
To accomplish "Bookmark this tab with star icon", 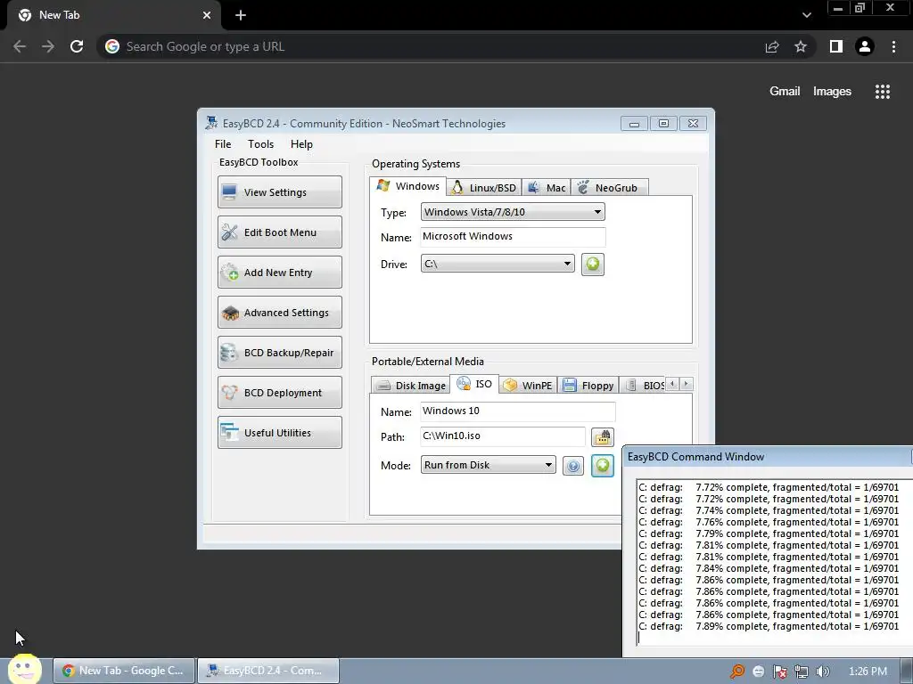I will (x=801, y=46).
